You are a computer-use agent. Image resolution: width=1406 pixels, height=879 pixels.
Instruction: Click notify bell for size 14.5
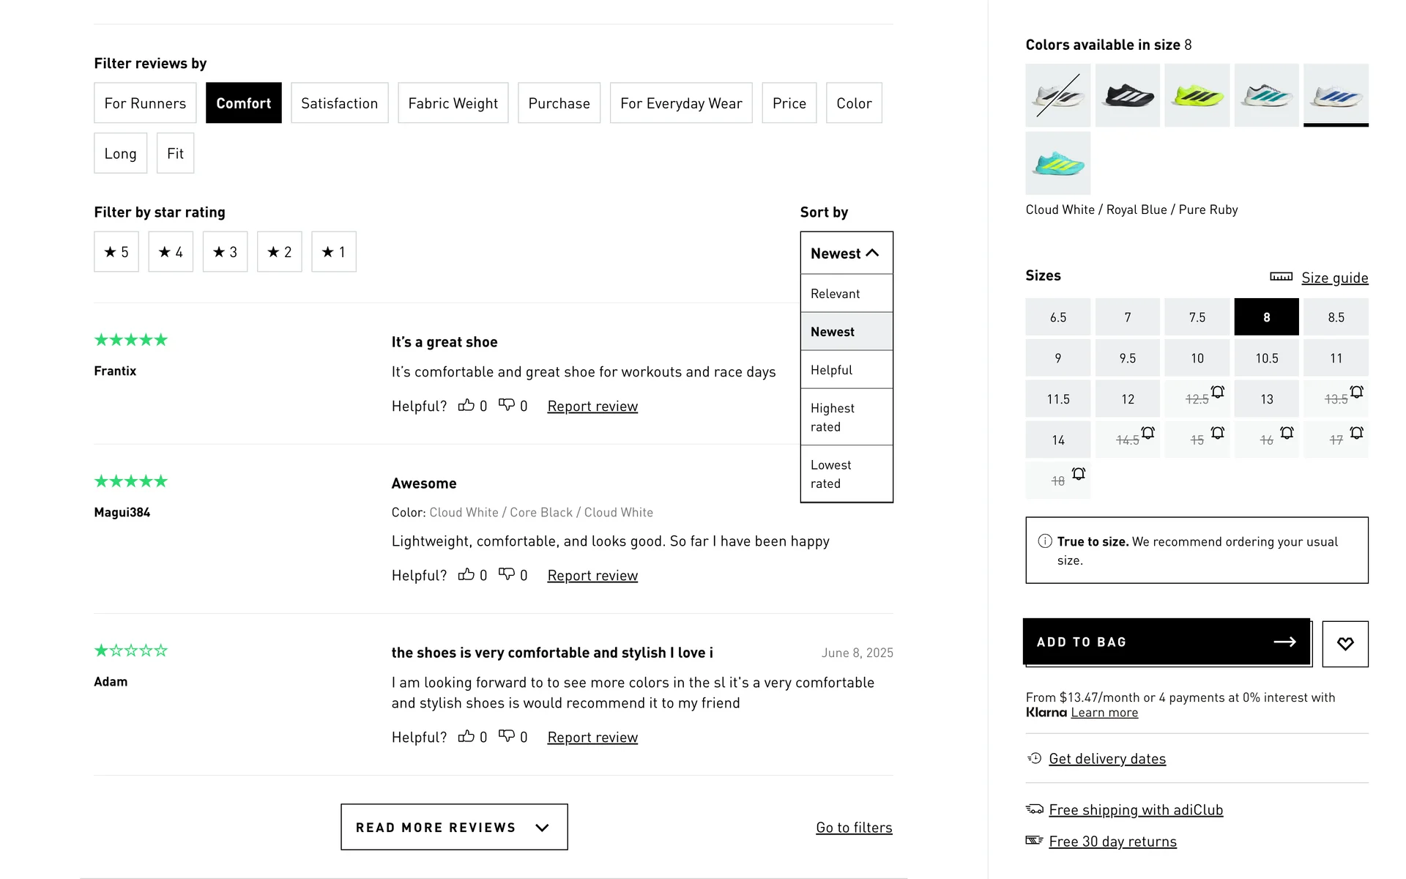[x=1148, y=433]
